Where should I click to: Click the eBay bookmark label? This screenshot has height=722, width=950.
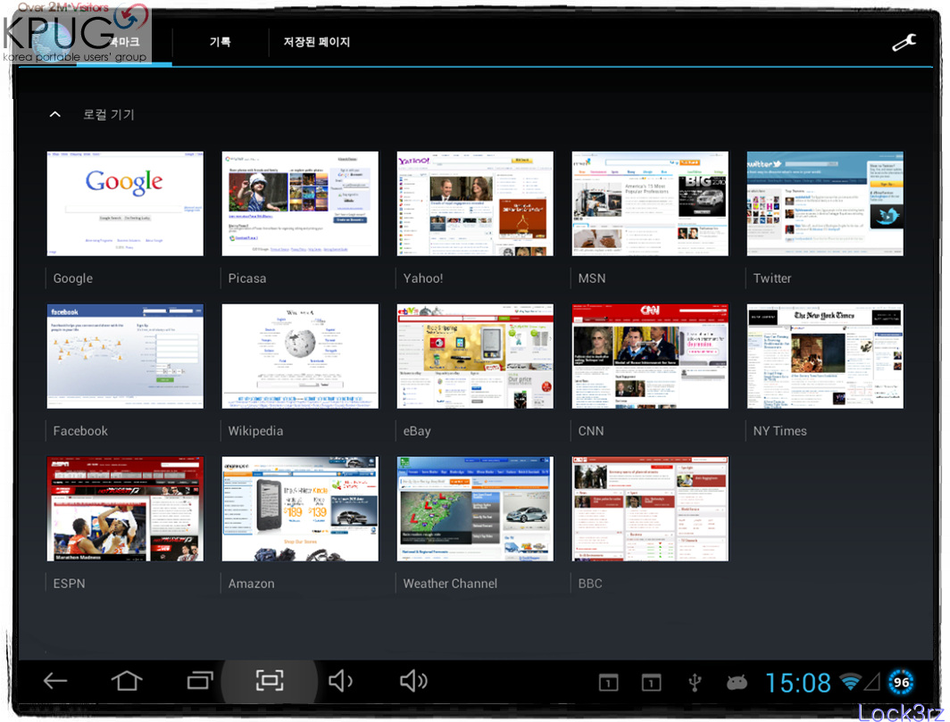pyautogui.click(x=417, y=431)
